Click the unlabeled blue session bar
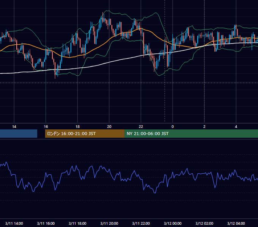The width and height of the screenshot is (258, 227). pyautogui.click(x=19, y=134)
